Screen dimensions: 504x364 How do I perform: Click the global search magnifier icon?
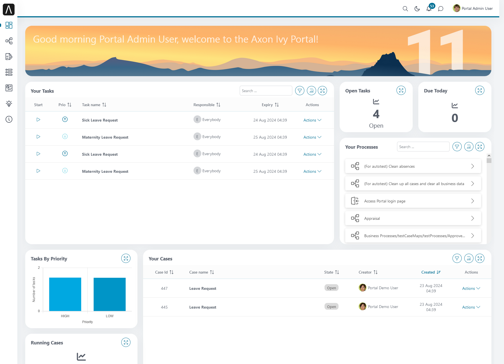point(405,9)
